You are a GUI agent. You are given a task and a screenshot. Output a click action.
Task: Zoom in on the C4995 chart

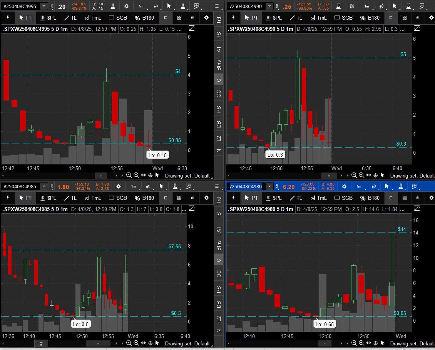[x=136, y=175]
